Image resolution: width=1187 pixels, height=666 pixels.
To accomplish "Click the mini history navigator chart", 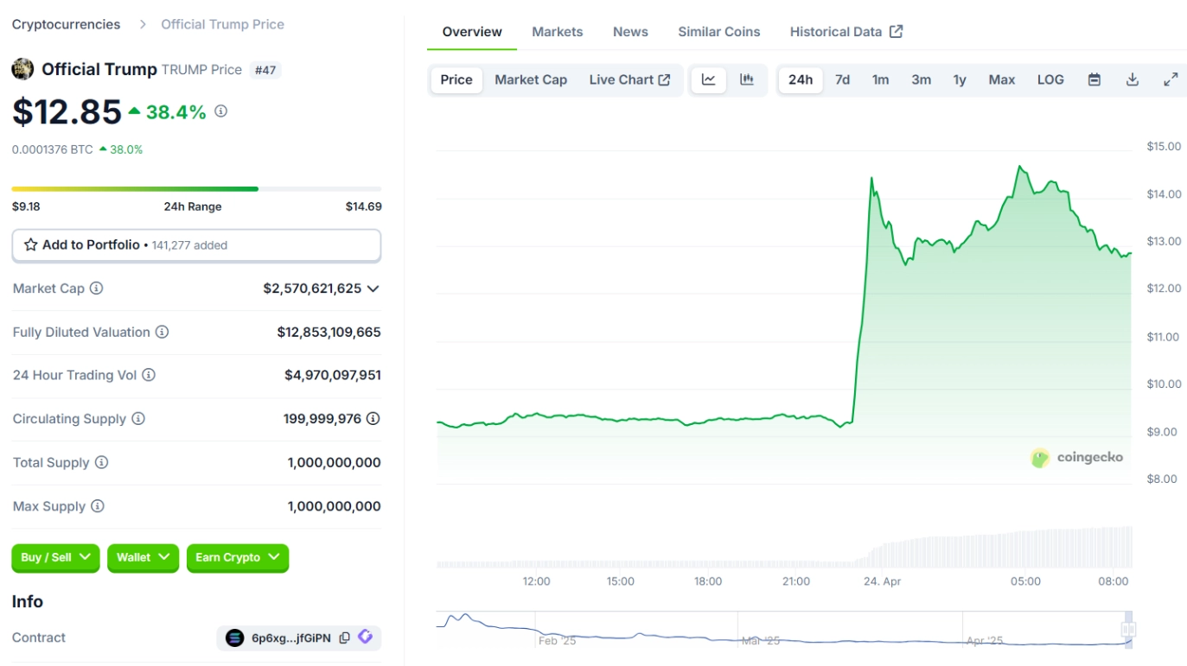I will 783,630.
